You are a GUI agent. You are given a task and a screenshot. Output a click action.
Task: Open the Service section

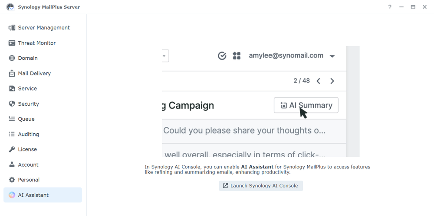point(27,89)
